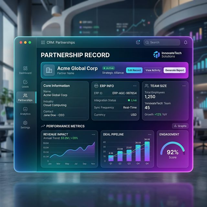Click the View Activity button

[153, 70]
